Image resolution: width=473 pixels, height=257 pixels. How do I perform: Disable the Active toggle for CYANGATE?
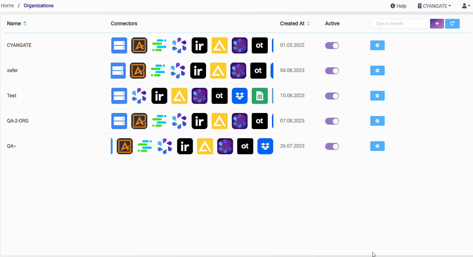click(x=332, y=46)
